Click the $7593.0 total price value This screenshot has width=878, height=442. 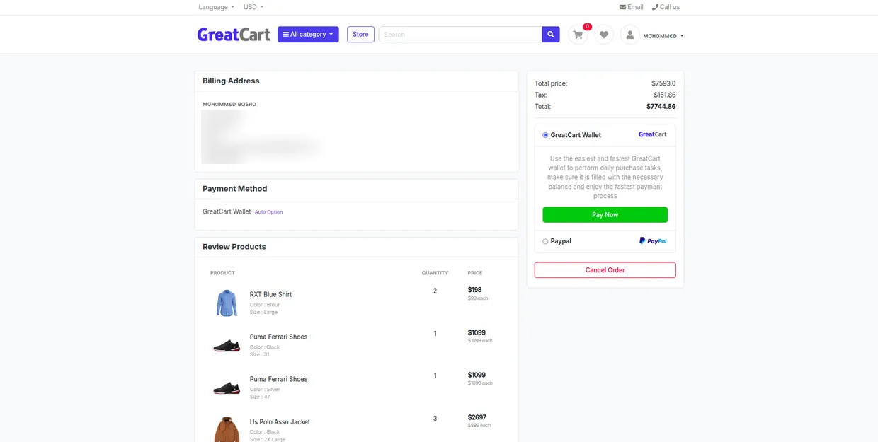[663, 83]
